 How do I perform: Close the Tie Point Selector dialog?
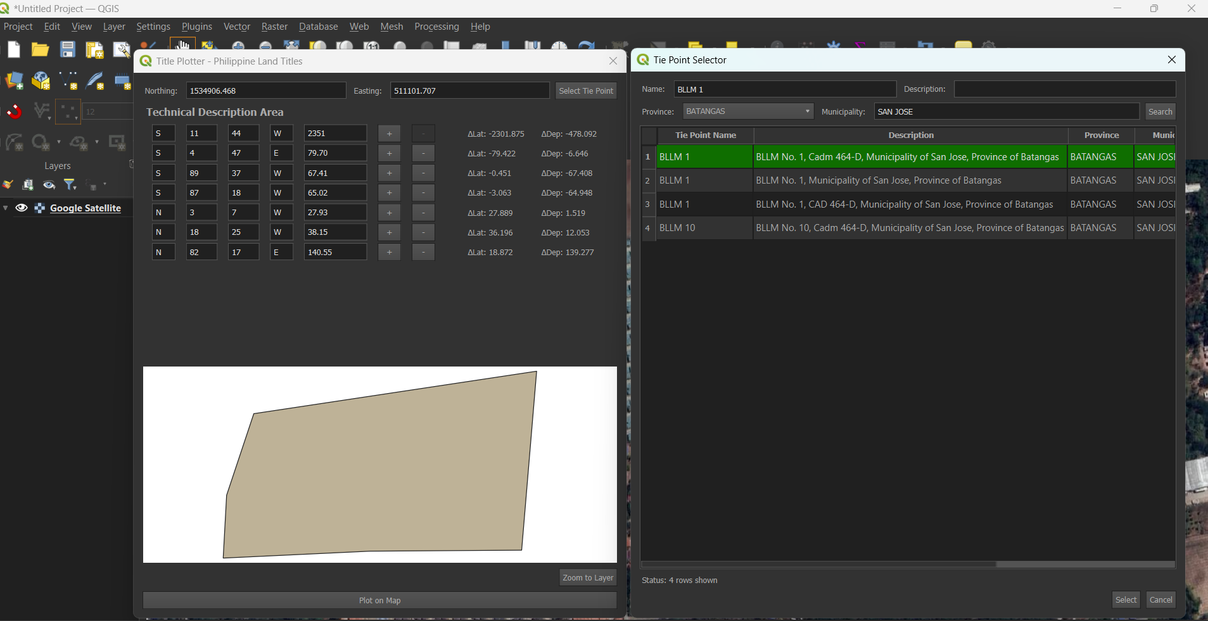1172,60
